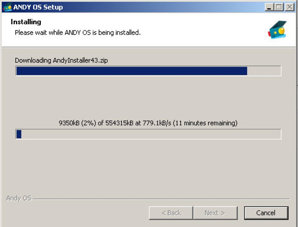Image resolution: width=298 pixels, height=227 pixels.
Task: Click the 'Downloading AndyInstaller43.zip' label
Action: [x=61, y=61]
